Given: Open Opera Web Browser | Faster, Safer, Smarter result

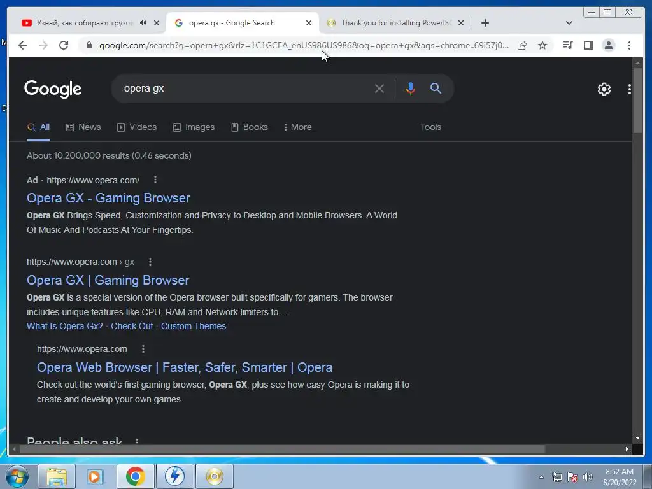Looking at the screenshot, I should (185, 367).
